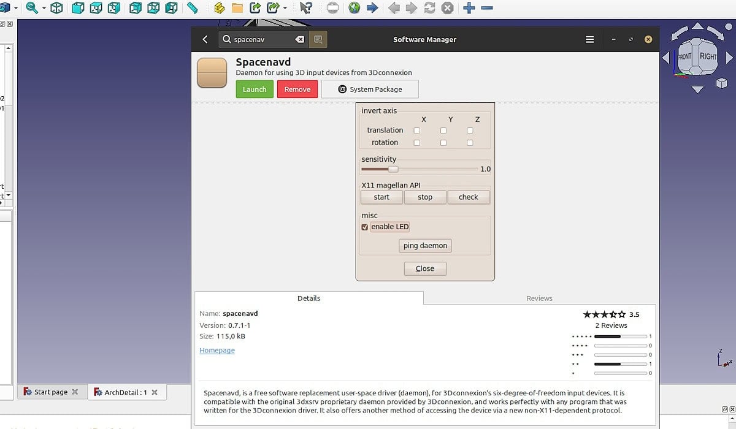Image resolution: width=736 pixels, height=429 pixels.
Task: Set right view using FreeCAD toolbar cube
Action: pyautogui.click(x=113, y=8)
